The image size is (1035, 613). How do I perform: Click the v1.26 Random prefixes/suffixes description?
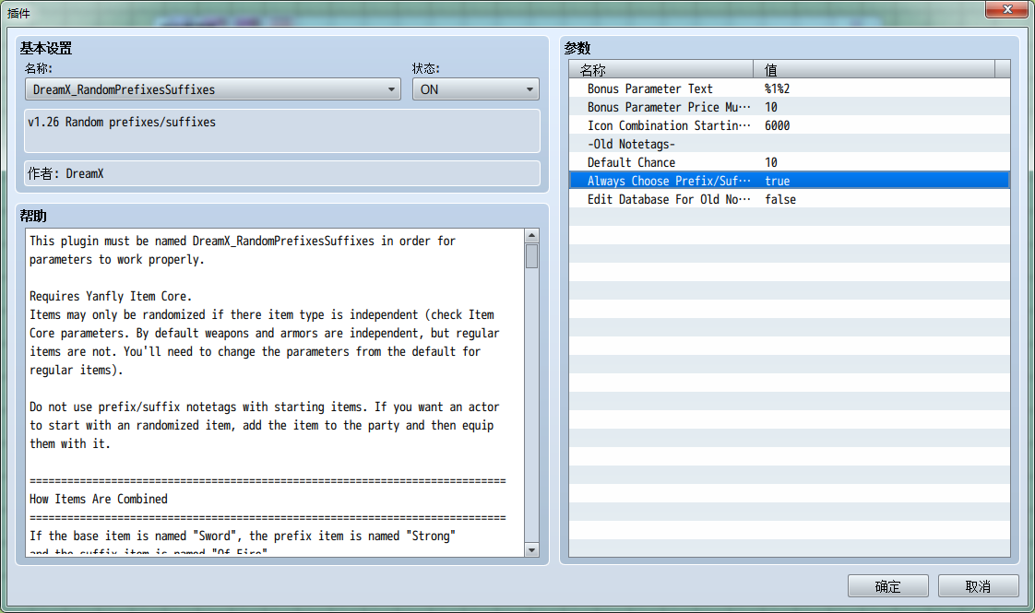pyautogui.click(x=282, y=131)
